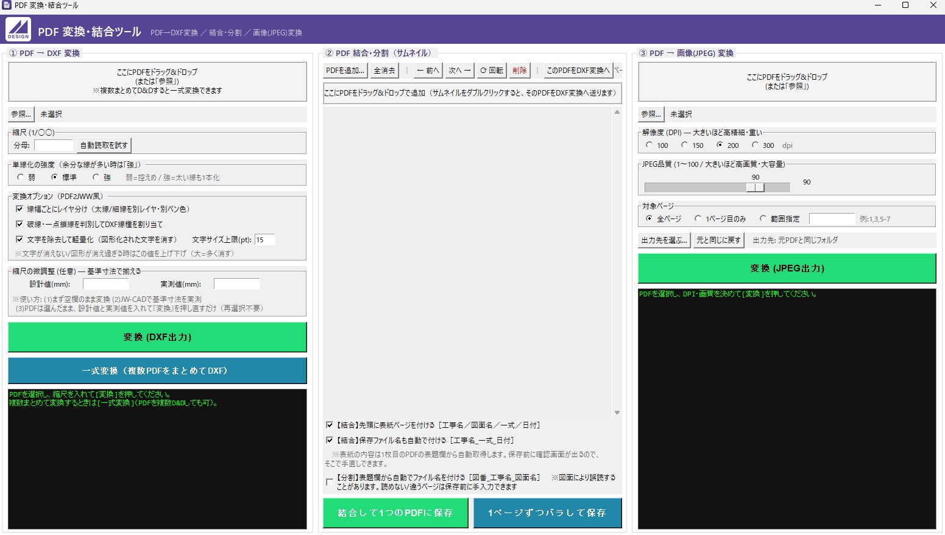Click the green 変換 (JPEG出力) button
This screenshot has height=535, width=945.
787,268
